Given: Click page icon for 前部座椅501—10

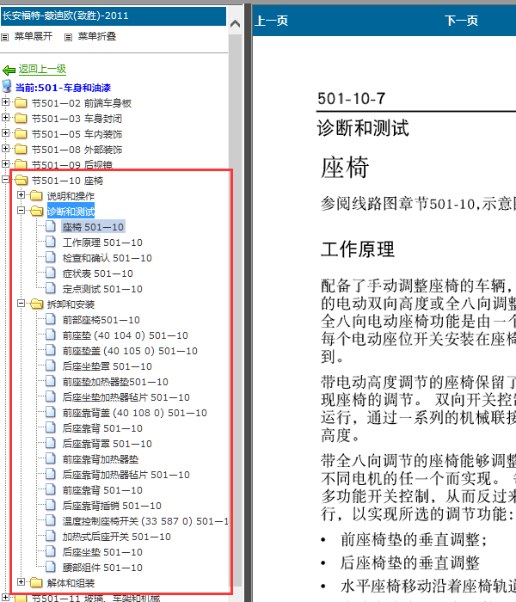Looking at the screenshot, I should coord(51,319).
